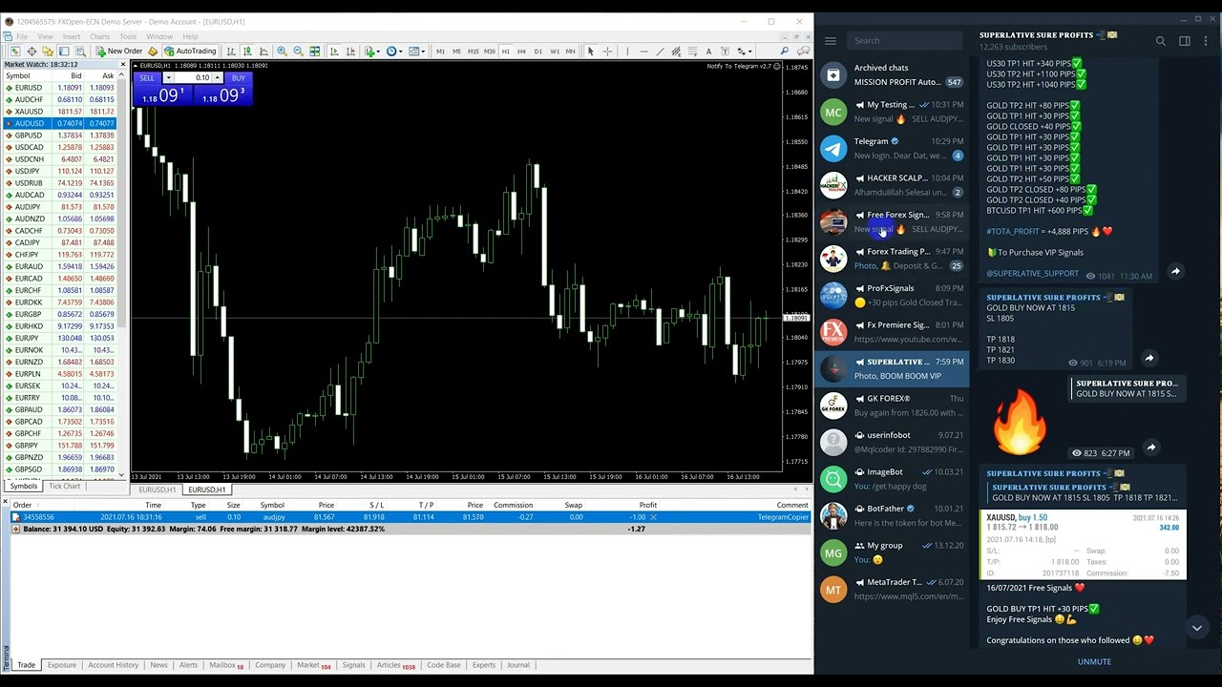Open the Indicators list dropdown
The image size is (1222, 687).
pyautogui.click(x=371, y=51)
